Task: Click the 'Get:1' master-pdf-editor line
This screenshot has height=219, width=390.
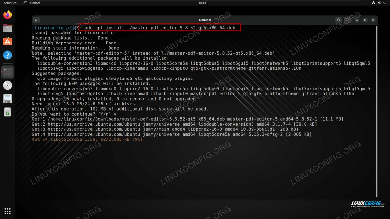Action: point(188,119)
